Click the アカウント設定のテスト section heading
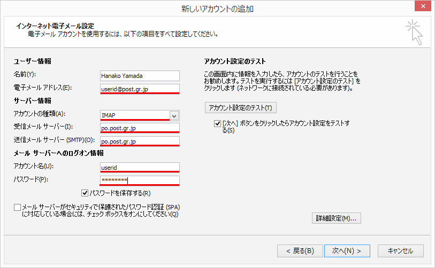 point(235,61)
